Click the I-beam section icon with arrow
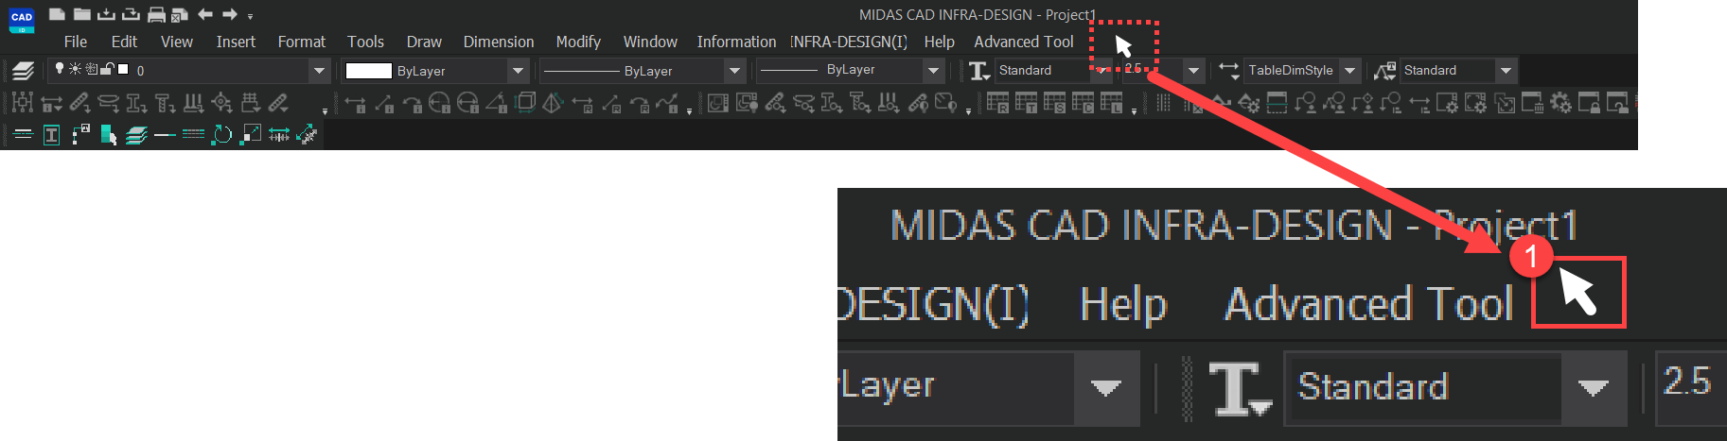Viewport: 1727px width, 441px height. click(x=136, y=103)
